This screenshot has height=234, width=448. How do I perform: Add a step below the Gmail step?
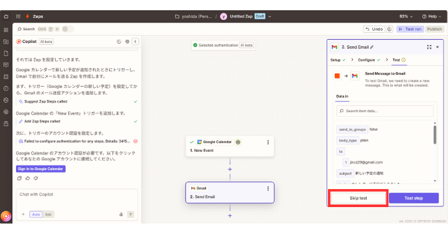tap(230, 216)
